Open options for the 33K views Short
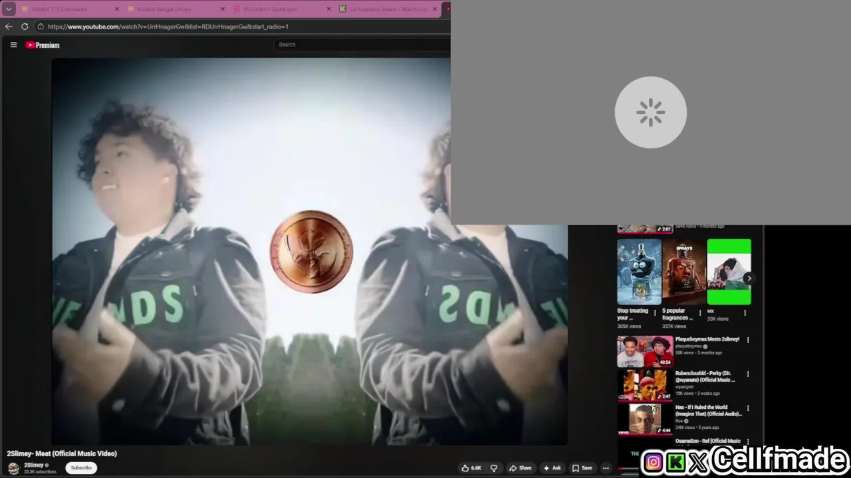Image resolution: width=851 pixels, height=478 pixels. coord(745,313)
